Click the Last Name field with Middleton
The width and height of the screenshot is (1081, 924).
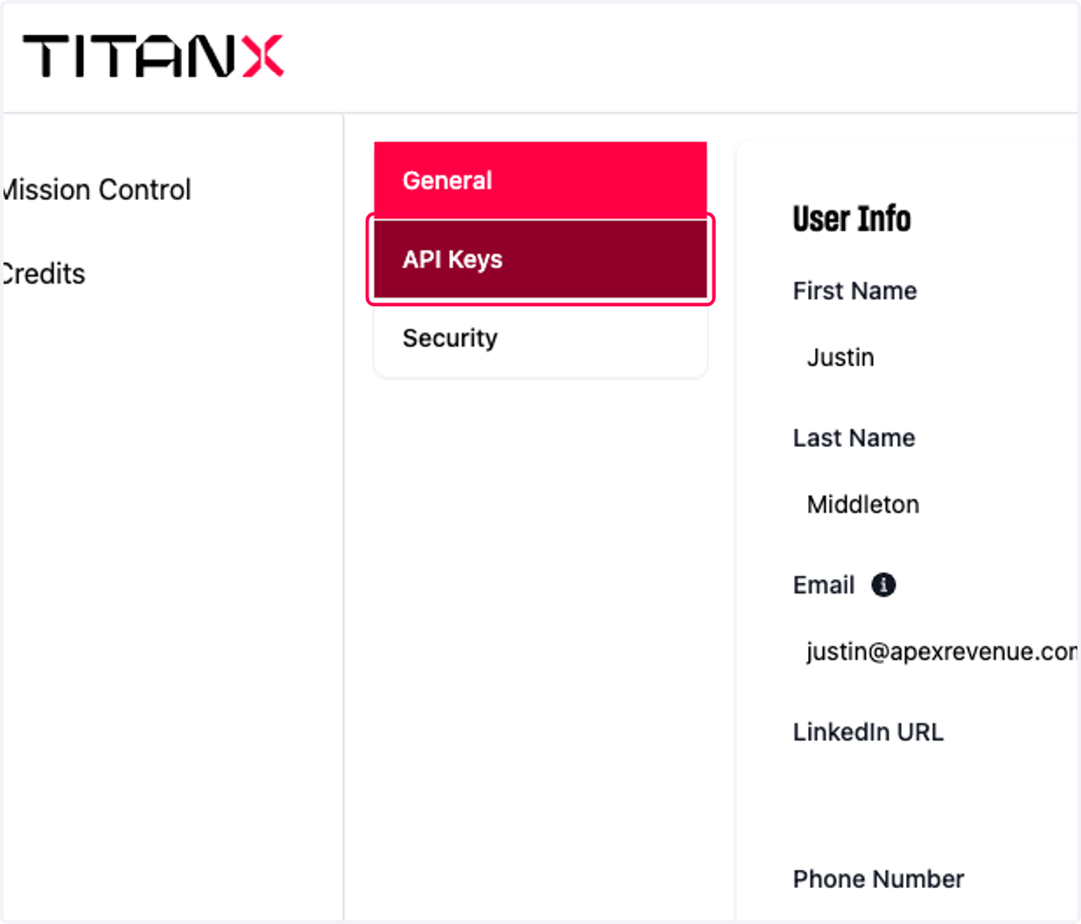[x=935, y=504]
